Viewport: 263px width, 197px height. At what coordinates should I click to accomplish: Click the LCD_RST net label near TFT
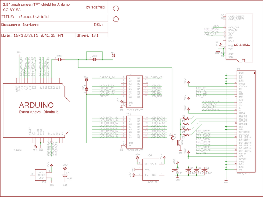coord(202,153)
